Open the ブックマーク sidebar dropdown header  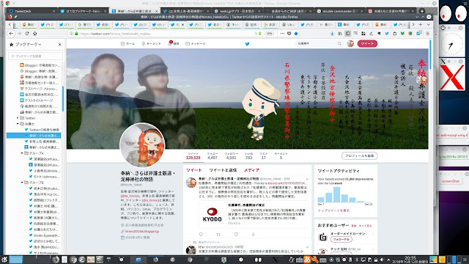26,44
